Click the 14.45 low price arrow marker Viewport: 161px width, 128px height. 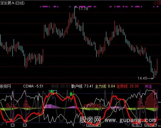[x=150, y=79]
